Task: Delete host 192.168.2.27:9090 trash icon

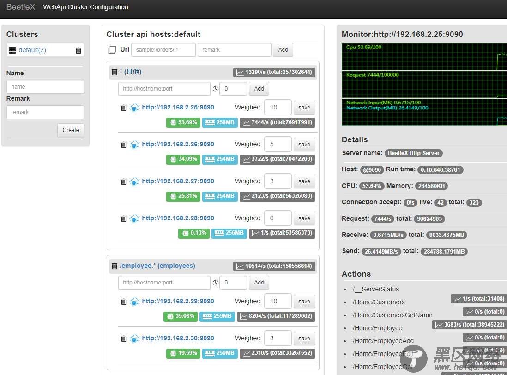Action: click(x=123, y=181)
